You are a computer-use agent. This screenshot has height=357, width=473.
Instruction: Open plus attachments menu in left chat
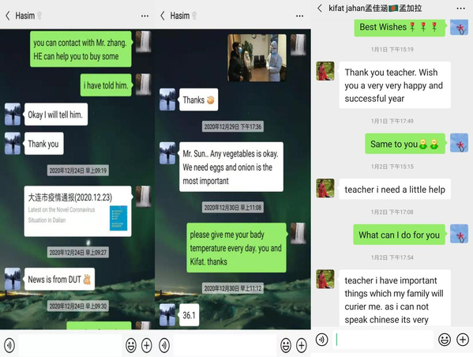click(x=147, y=345)
